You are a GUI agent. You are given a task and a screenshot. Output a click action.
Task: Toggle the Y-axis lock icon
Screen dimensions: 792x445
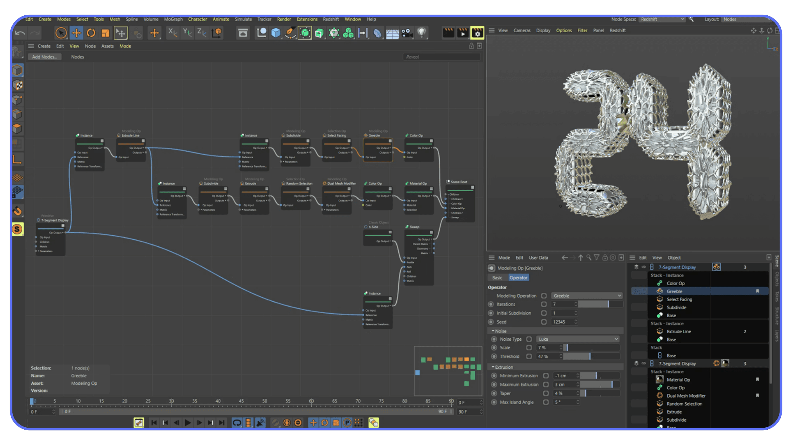point(187,33)
